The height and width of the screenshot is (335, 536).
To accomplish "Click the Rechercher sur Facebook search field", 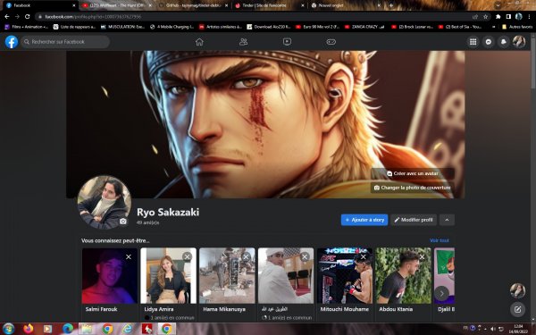I will tap(65, 42).
